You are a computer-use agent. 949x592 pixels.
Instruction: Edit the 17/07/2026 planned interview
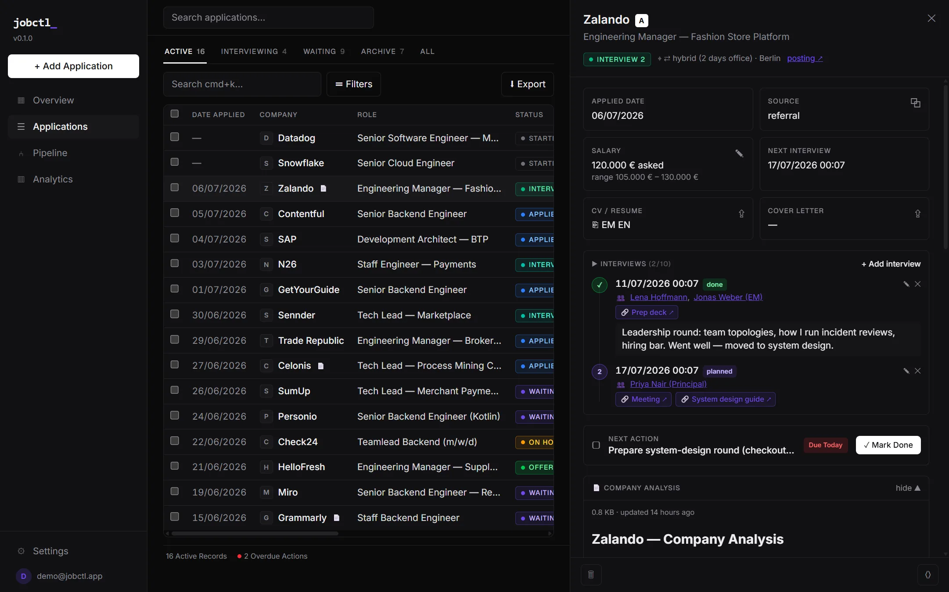click(906, 371)
